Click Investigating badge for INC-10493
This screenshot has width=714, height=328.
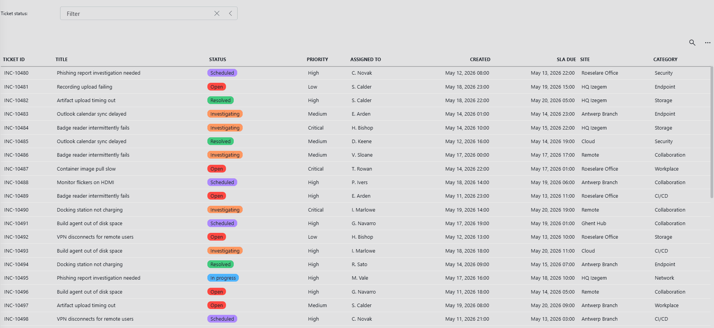click(x=225, y=251)
